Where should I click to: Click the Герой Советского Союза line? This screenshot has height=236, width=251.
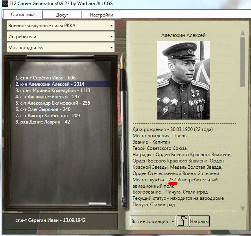point(159,148)
